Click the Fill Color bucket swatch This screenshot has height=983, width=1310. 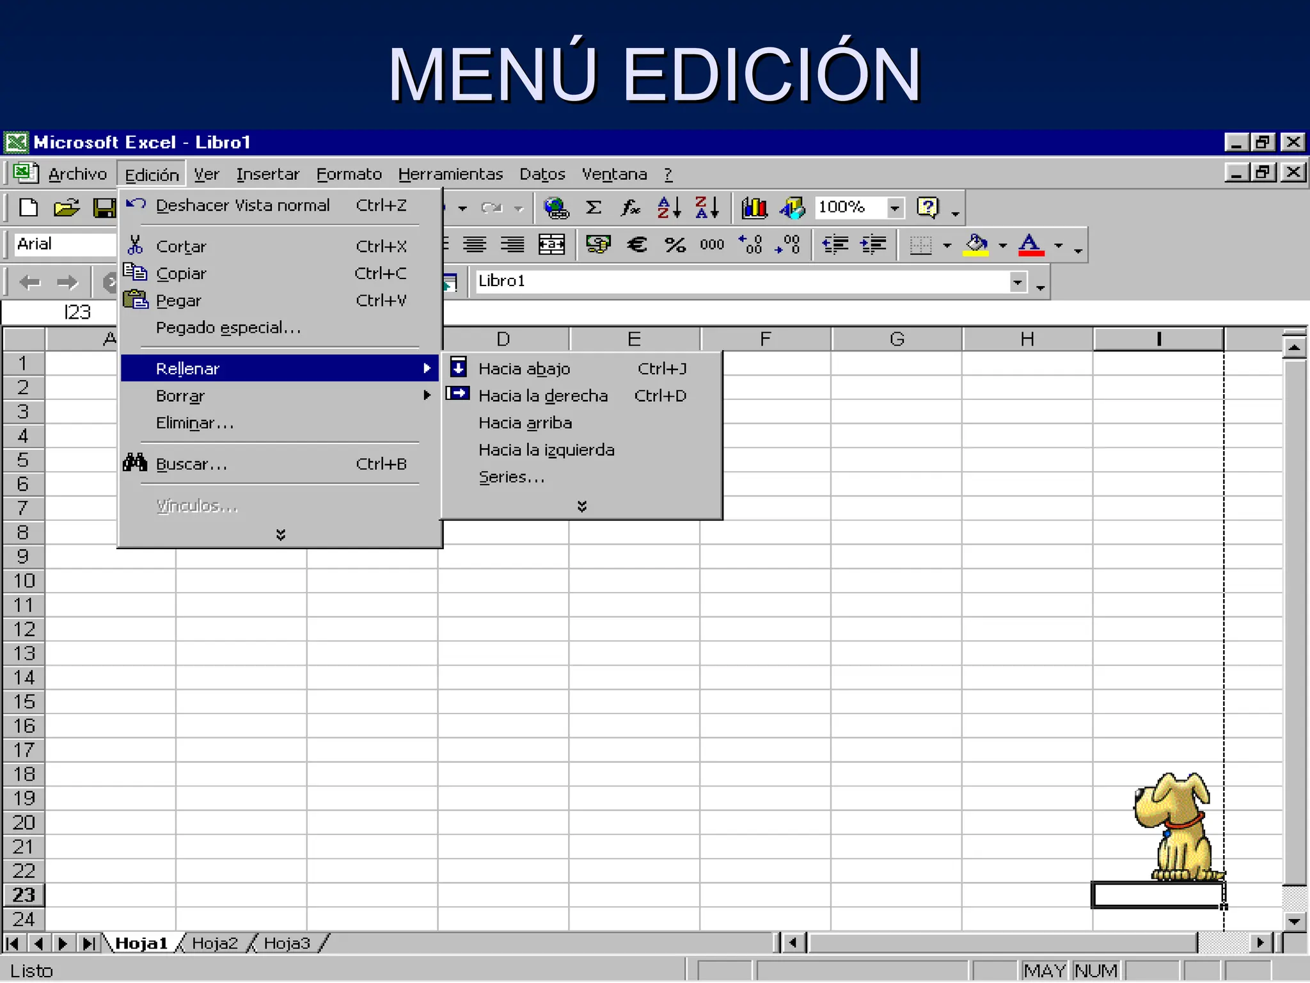point(975,244)
